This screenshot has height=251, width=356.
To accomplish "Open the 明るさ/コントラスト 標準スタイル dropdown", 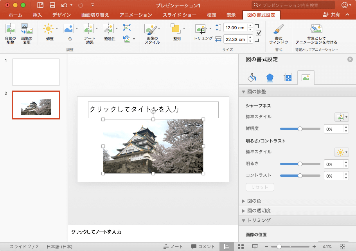I will pos(342,152).
